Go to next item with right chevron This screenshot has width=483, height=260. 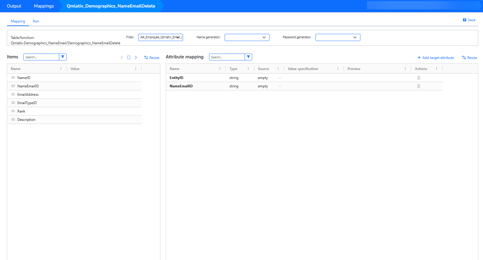pyautogui.click(x=136, y=57)
